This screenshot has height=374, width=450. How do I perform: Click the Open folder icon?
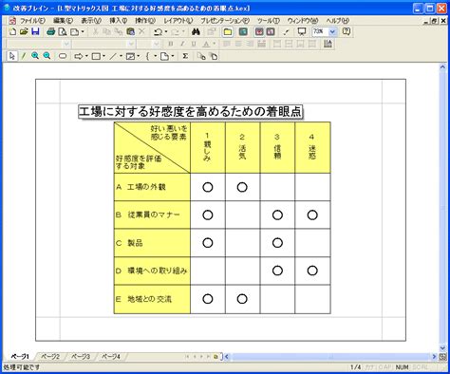(x=24, y=31)
